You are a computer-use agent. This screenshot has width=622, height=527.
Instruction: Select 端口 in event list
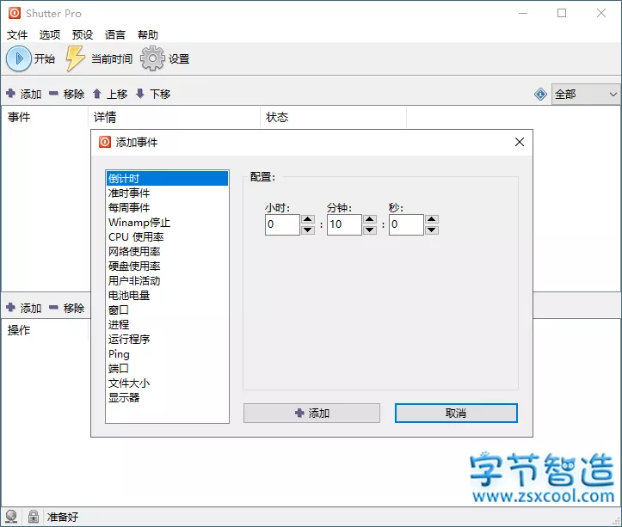(167, 369)
